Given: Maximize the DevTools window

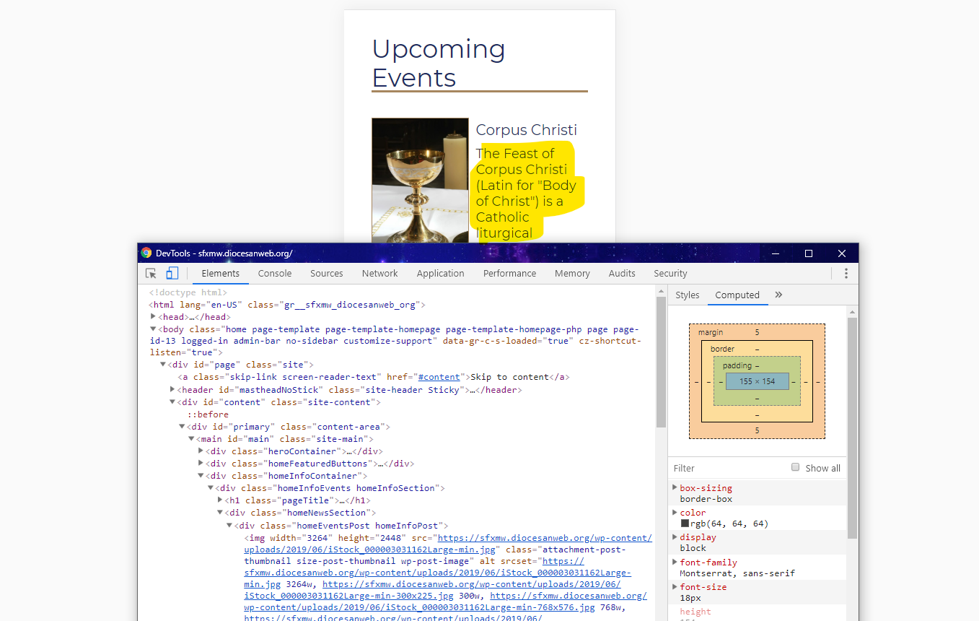Looking at the screenshot, I should pyautogui.click(x=809, y=253).
